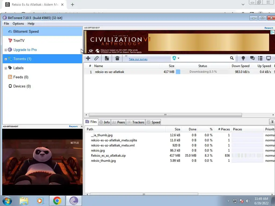Expand the Labels tree node
275x206 pixels.
pos(6,68)
